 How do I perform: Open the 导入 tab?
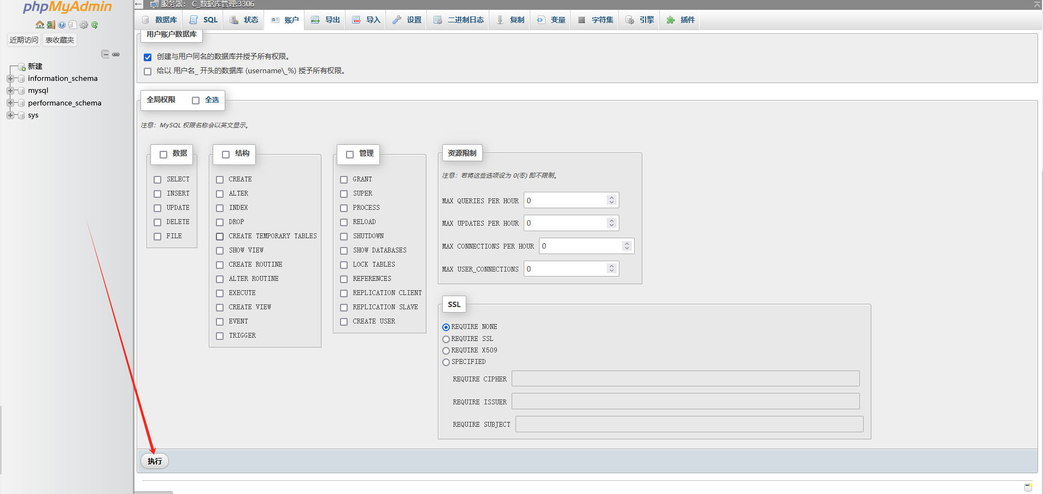(x=366, y=20)
